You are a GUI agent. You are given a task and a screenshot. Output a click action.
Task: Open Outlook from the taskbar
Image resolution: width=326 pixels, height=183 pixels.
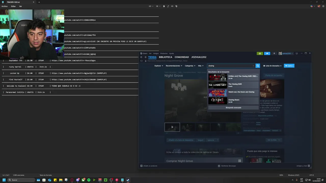[x=49, y=180]
